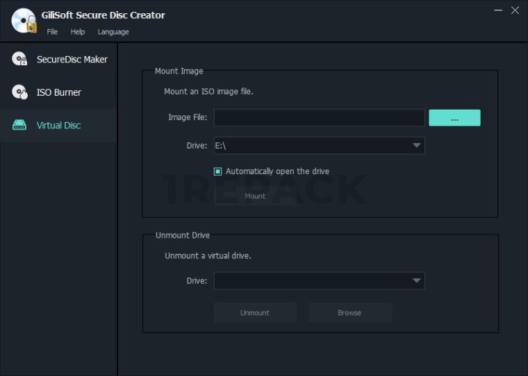Open the File menu
Viewport: 528px width, 376px height.
tap(52, 32)
